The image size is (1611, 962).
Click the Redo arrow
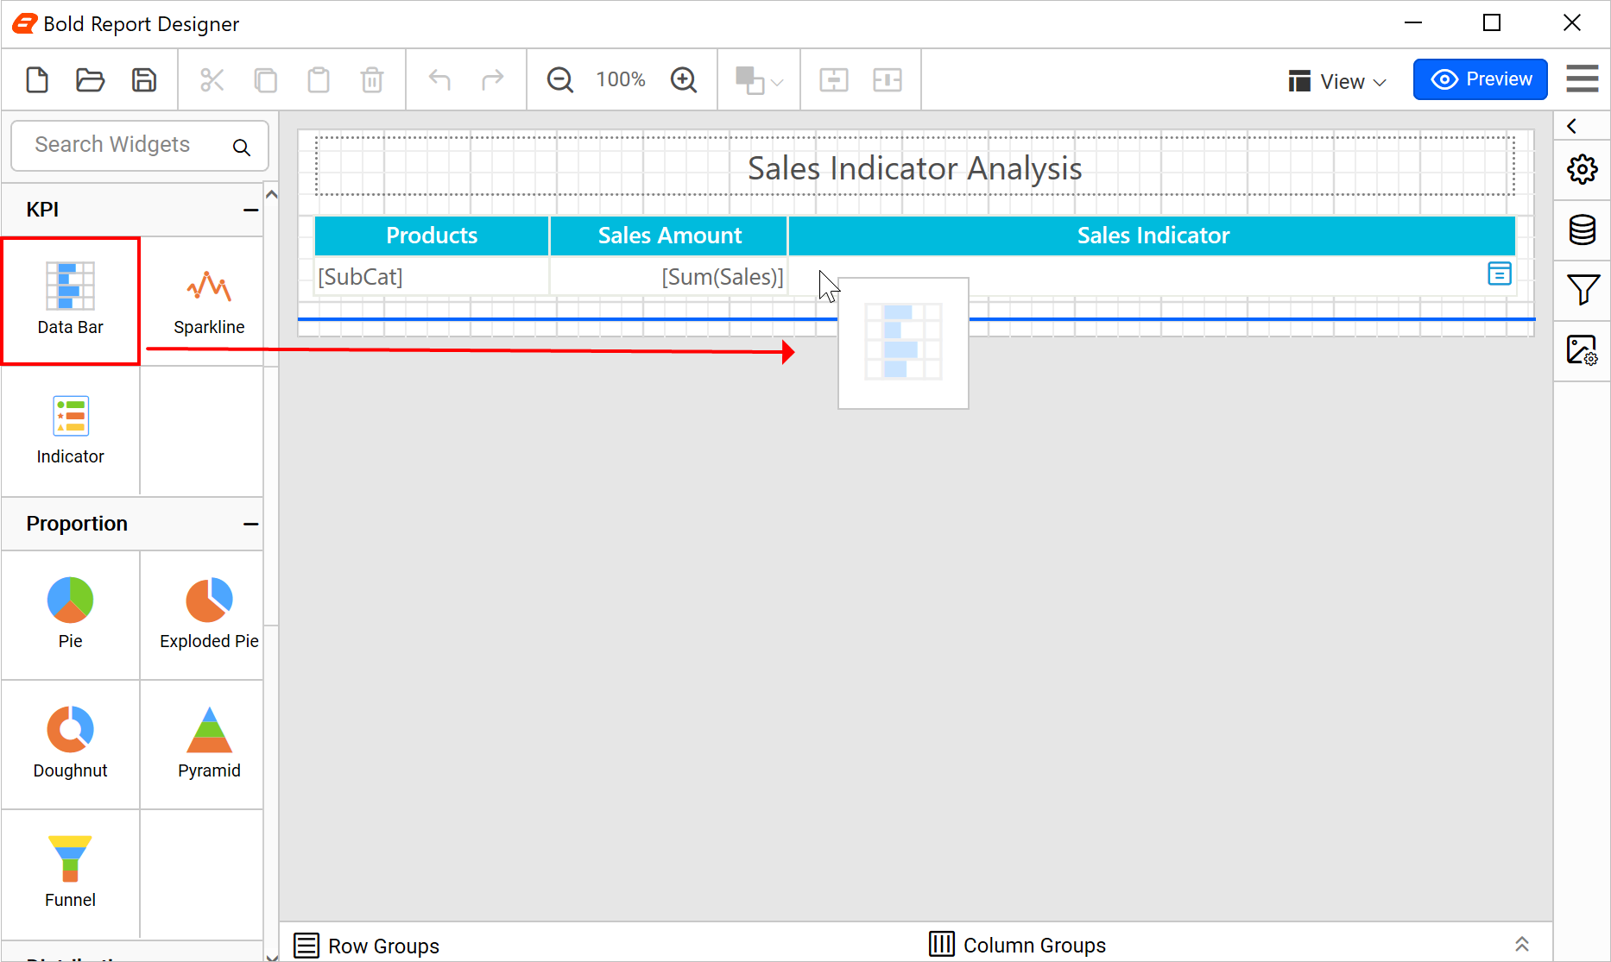pos(492,80)
